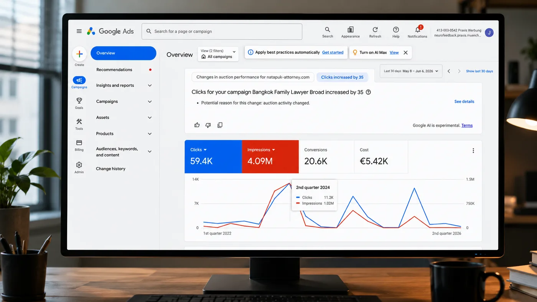Open the View filters All campaigns dropdown
This screenshot has width=537, height=302.
tap(218, 54)
